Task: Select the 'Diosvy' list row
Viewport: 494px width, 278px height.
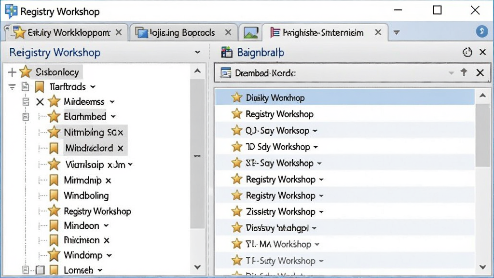Action: pyautogui.click(x=344, y=228)
